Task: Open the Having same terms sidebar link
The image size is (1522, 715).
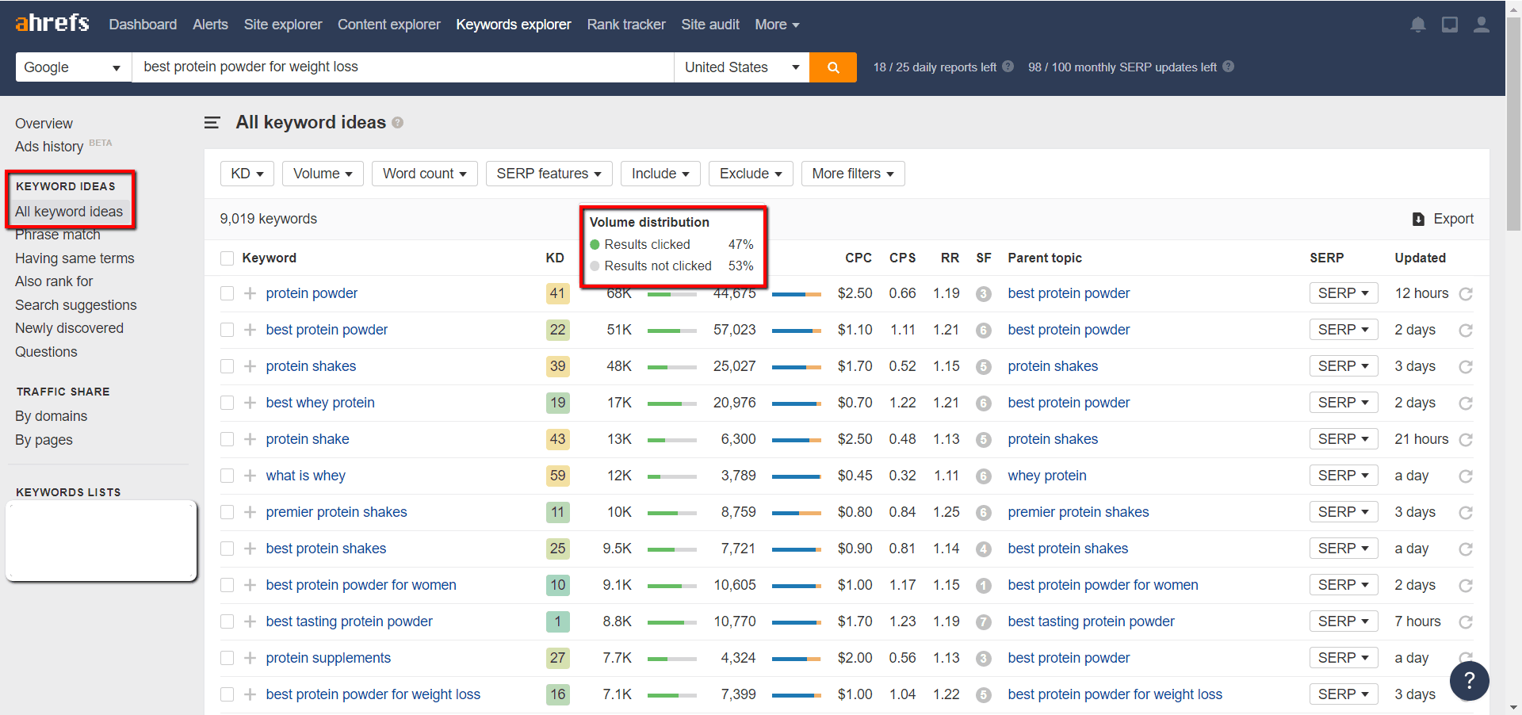Action: [x=75, y=258]
